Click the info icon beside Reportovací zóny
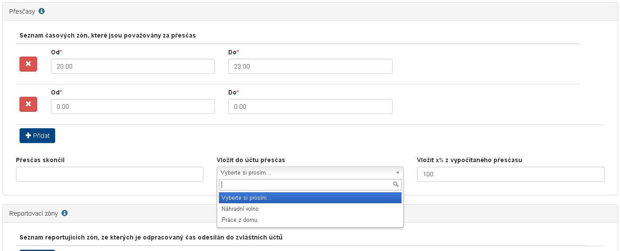This screenshot has height=251, width=620. (x=65, y=213)
